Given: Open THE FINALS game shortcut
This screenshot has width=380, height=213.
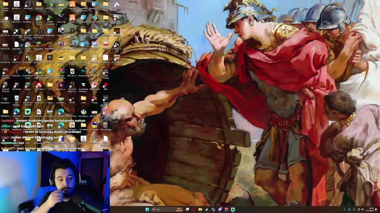Looking at the screenshot, I should pyautogui.click(x=117, y=5).
